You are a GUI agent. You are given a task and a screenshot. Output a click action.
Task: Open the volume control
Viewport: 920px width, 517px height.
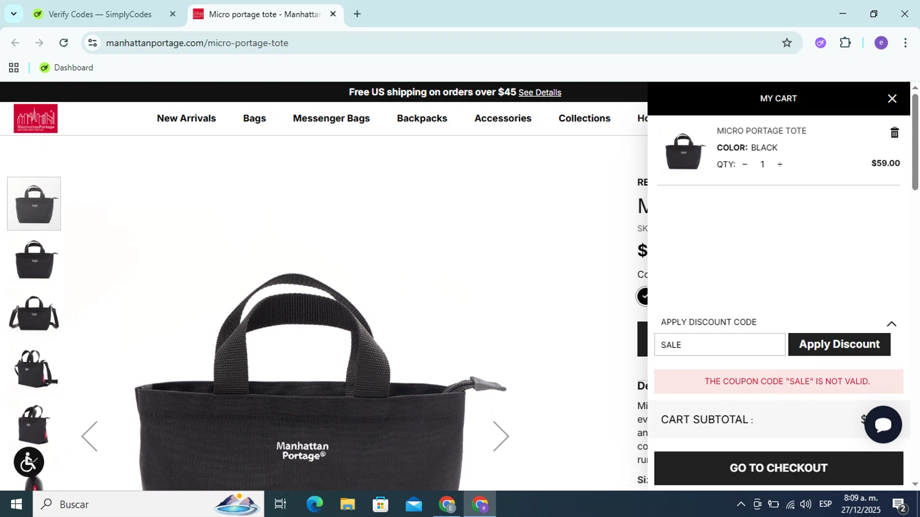pos(806,504)
